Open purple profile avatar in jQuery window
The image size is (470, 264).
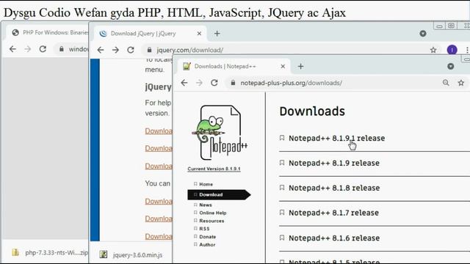pos(452,50)
